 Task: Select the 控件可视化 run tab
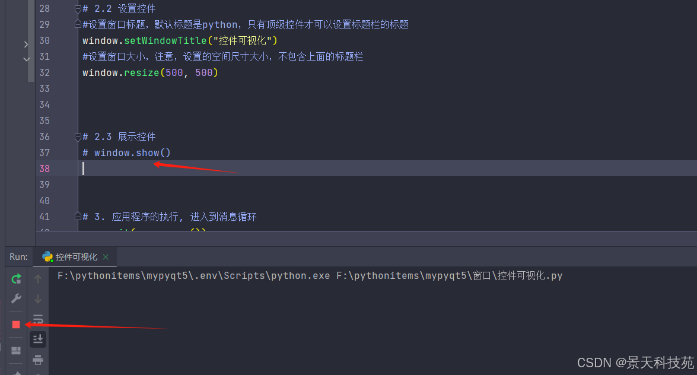point(76,257)
